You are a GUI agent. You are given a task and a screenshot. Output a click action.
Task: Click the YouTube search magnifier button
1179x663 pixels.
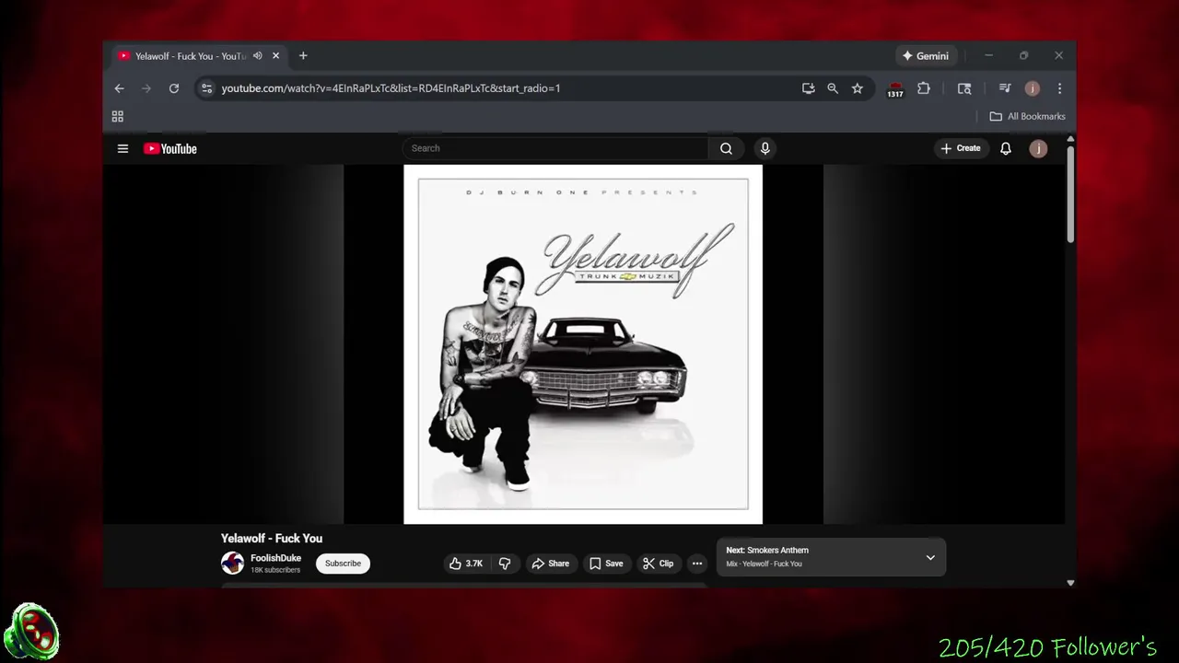pyautogui.click(x=726, y=148)
